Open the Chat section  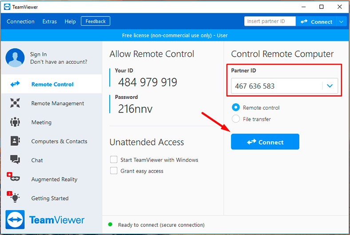click(x=52, y=160)
